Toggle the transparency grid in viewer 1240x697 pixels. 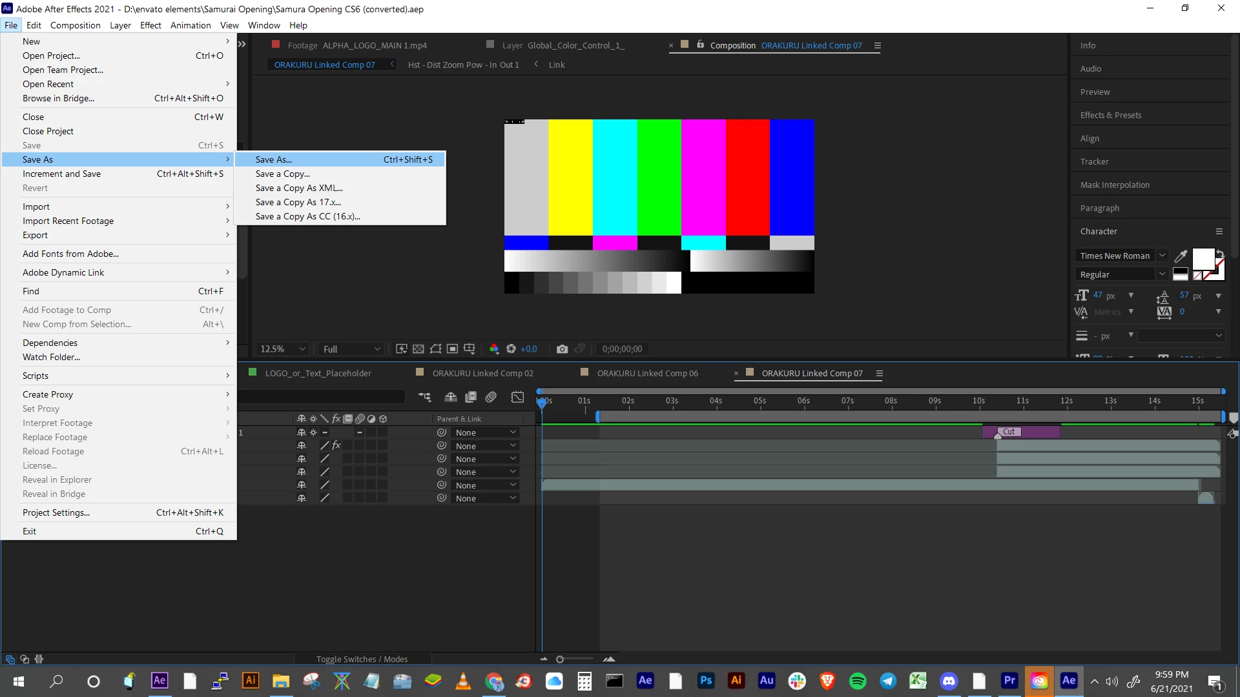click(x=418, y=349)
